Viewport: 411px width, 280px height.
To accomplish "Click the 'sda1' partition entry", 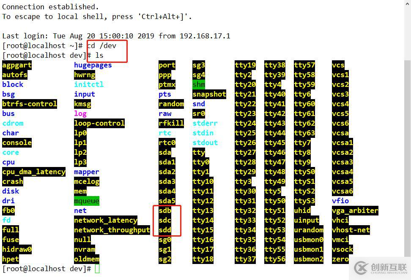I will click(x=167, y=162).
